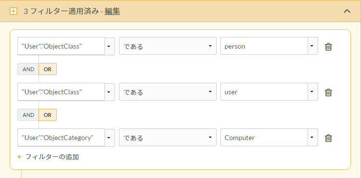
Task: Open the Computer value dropdown arrow
Action: pos(313,137)
